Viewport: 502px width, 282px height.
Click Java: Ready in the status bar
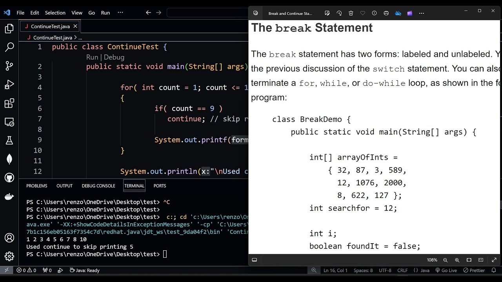point(84,270)
